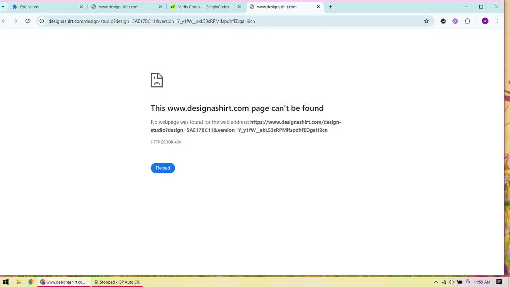Click the Chrome icon in taskbar
Screen dimensions: 510x287
click(x=31, y=282)
